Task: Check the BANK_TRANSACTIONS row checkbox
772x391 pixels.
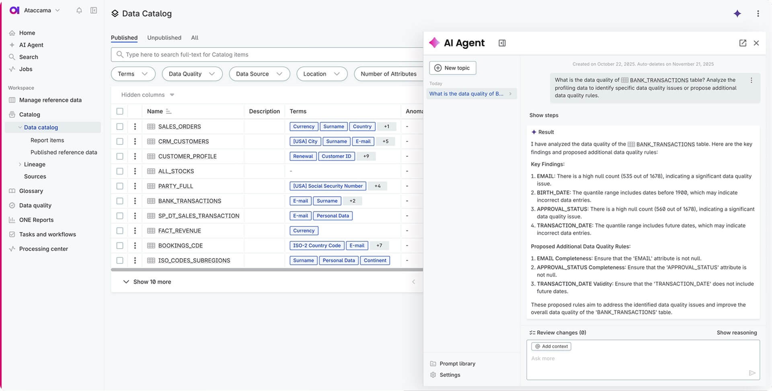Action: (x=120, y=201)
